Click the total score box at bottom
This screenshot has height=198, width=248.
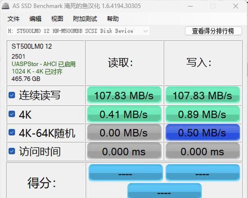pyautogui.click(x=164, y=191)
